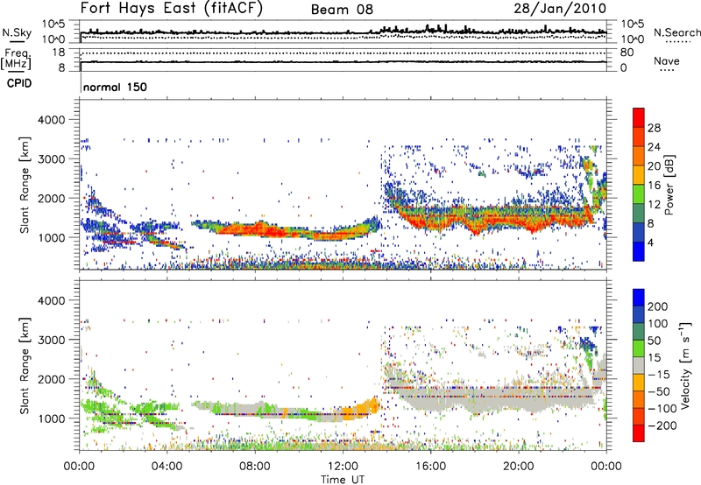
Task: Click the gray ±15 segment of the velocity colorbar
Action: pyautogui.click(x=639, y=365)
